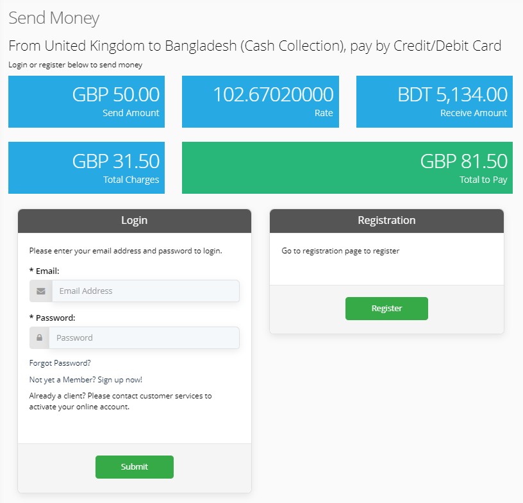This screenshot has height=503, width=523.
Task: Click the green Total to Pay tile
Action: pos(347,167)
